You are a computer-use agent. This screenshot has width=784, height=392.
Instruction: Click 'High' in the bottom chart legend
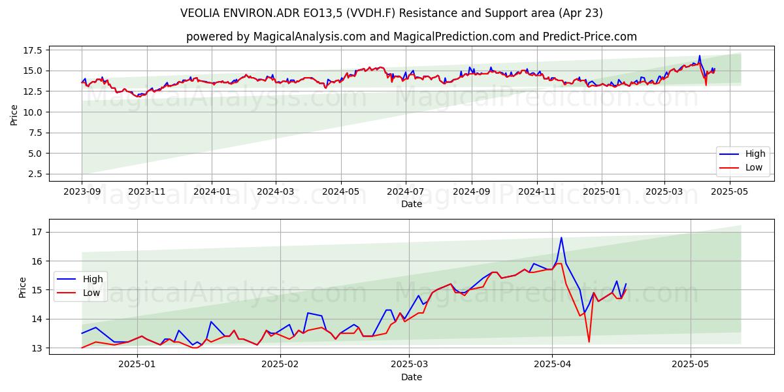pos(93,279)
